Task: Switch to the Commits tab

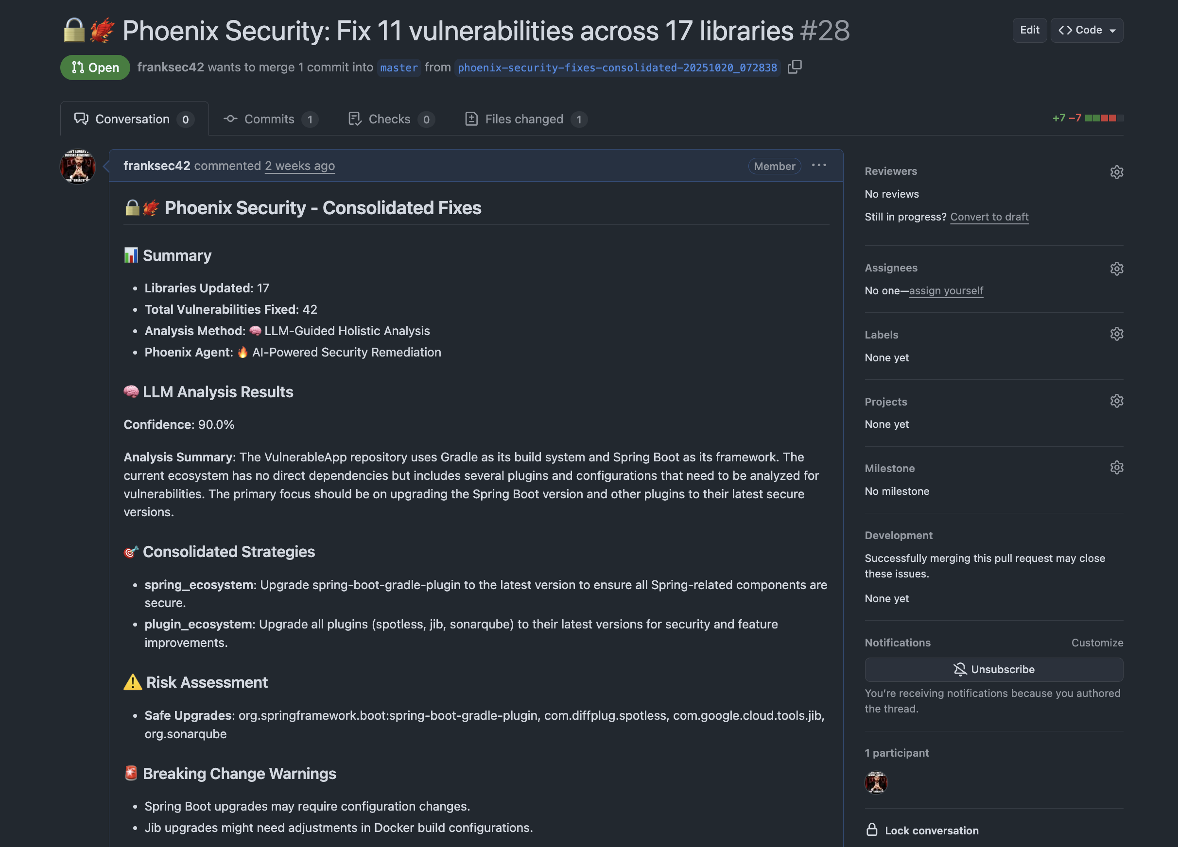Action: coord(270,119)
